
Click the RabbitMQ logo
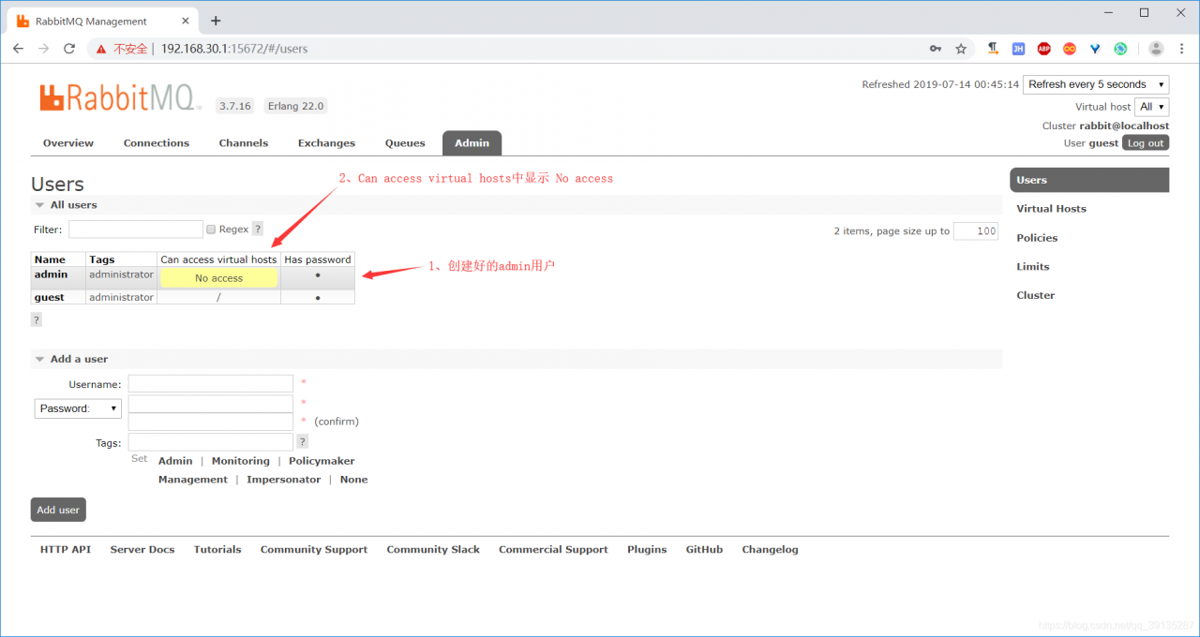tap(120, 97)
